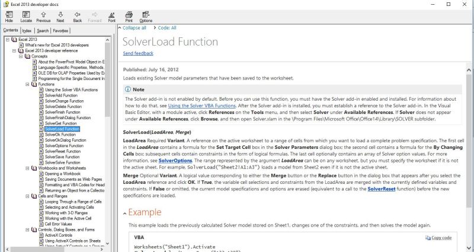474x252 pixels.
Task: Collapse Cells and Ranges node
Action: (27, 196)
